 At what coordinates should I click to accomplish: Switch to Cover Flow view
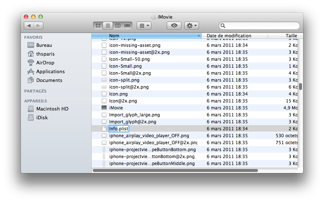(127, 26)
